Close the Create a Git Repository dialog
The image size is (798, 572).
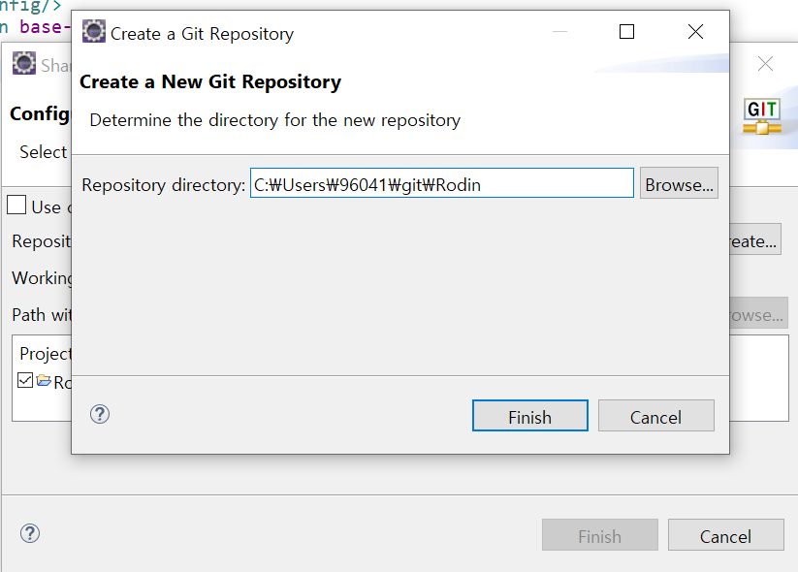695,32
